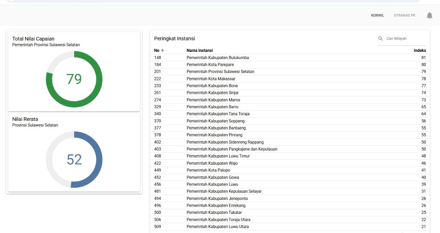440x233 pixels.
Task: Click the Peringkat Instansi table heading
Action: [x=175, y=39]
